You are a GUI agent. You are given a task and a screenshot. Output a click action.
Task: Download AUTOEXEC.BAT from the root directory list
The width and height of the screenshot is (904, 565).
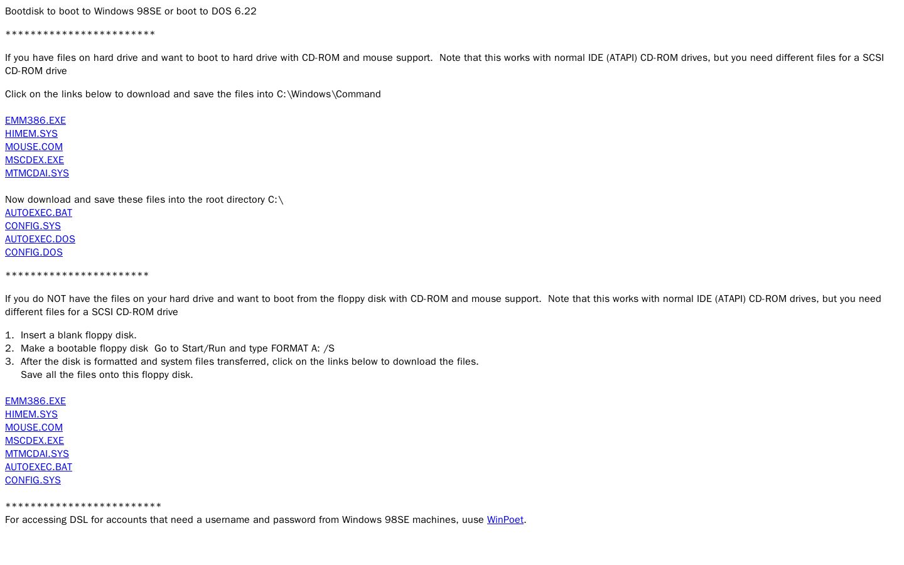[x=38, y=213]
